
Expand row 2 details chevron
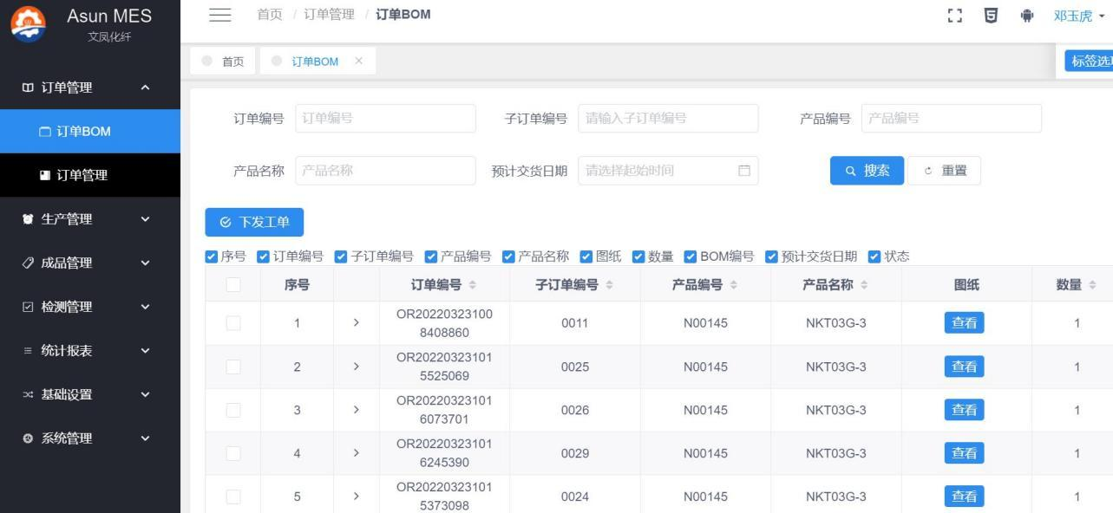[x=356, y=367]
